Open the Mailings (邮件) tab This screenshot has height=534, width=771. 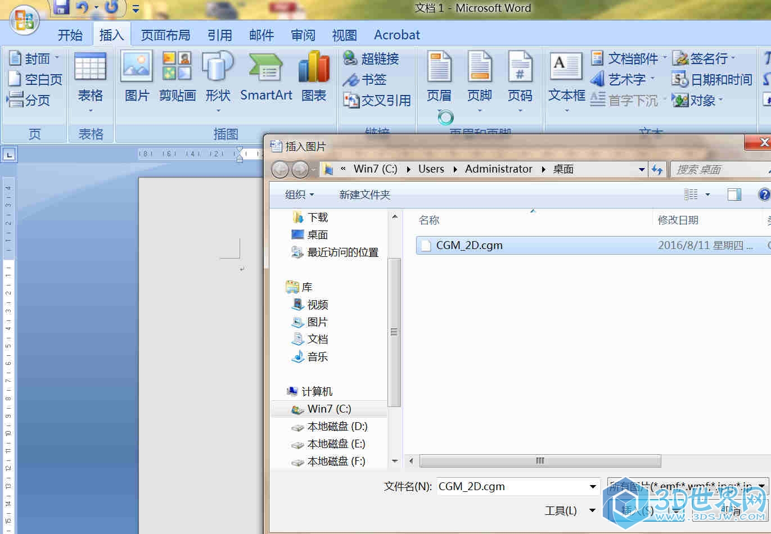click(261, 35)
